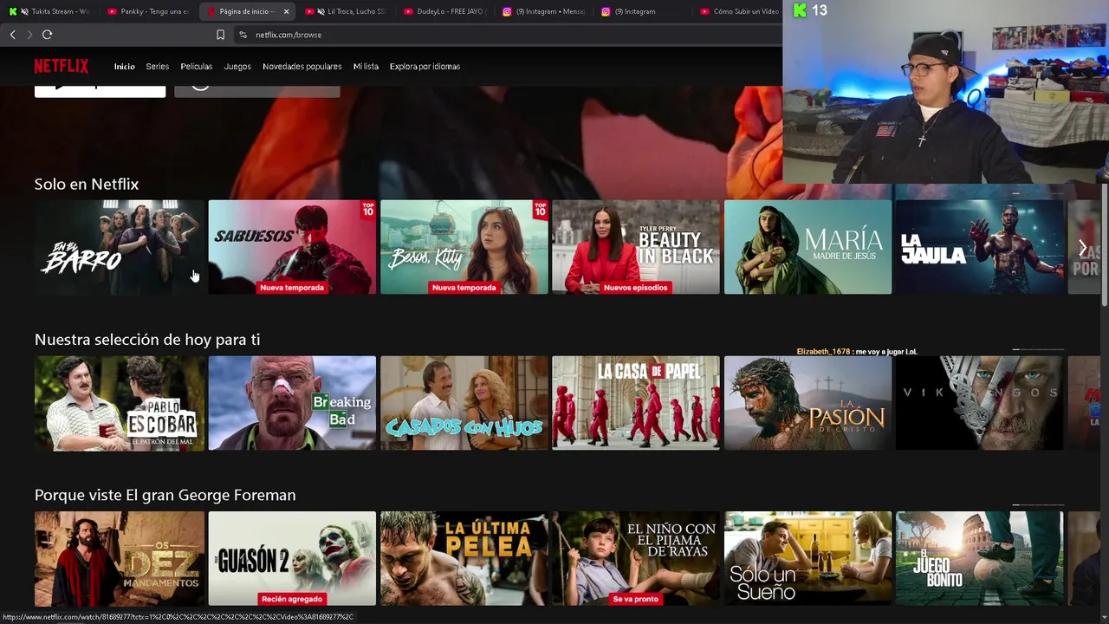Reload the Netflix page
Image resolution: width=1109 pixels, height=624 pixels.
point(47,35)
